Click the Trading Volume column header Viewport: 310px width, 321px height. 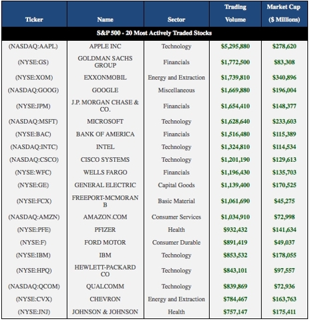[235, 13]
